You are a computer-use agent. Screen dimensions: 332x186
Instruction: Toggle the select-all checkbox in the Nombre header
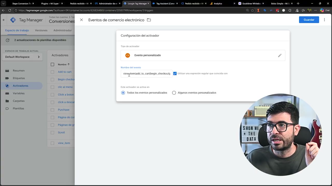pyautogui.click(x=52, y=64)
